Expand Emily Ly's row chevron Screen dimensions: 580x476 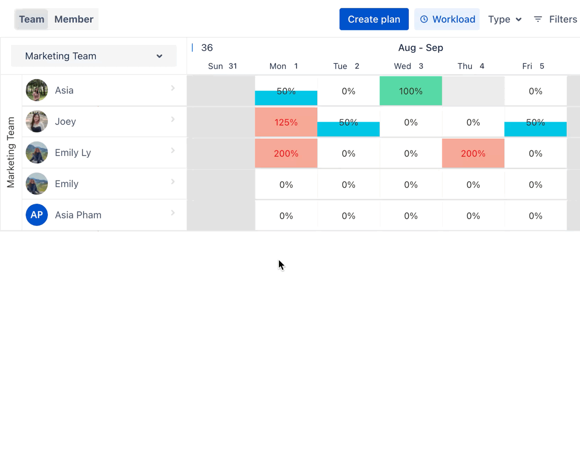pos(173,151)
